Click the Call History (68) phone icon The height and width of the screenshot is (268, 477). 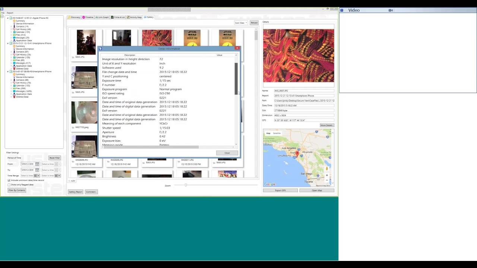pyautogui.click(x=14, y=29)
